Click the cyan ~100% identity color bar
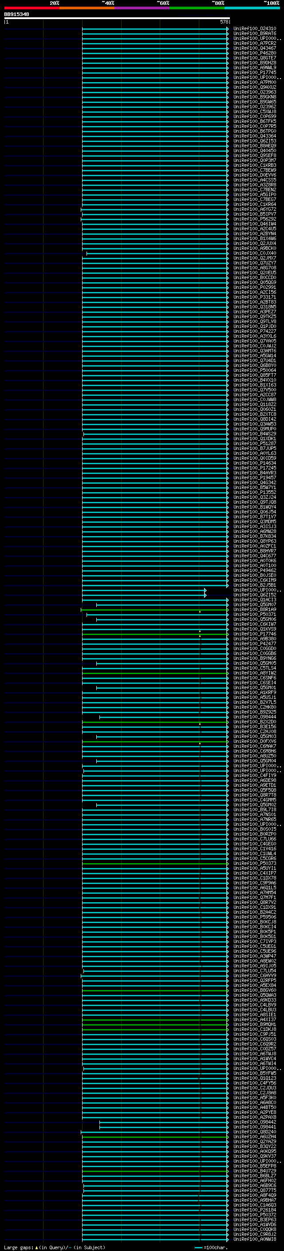284x1251 pixels. [252, 8]
